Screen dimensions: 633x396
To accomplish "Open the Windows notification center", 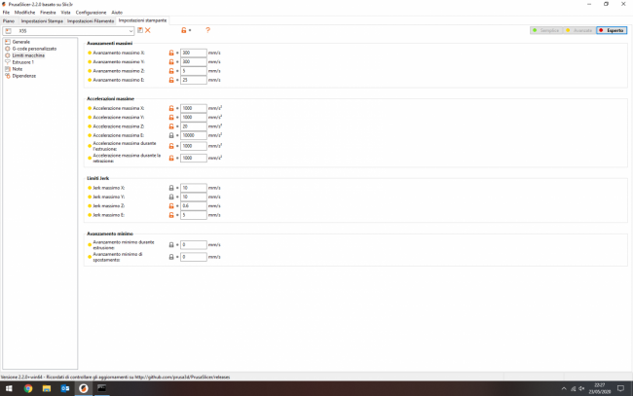I will click(621, 389).
